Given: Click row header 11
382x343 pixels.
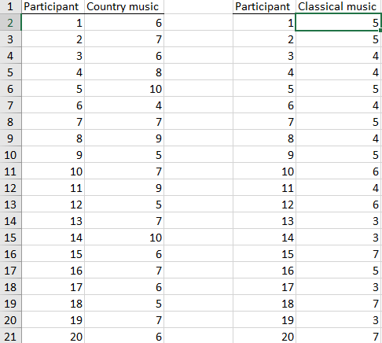Looking at the screenshot, I should (x=10, y=171).
